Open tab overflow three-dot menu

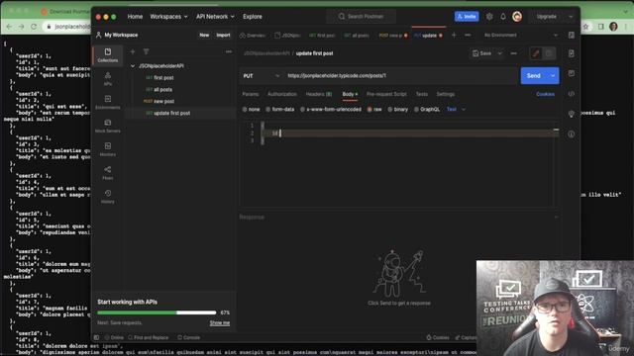pyautogui.click(x=468, y=36)
